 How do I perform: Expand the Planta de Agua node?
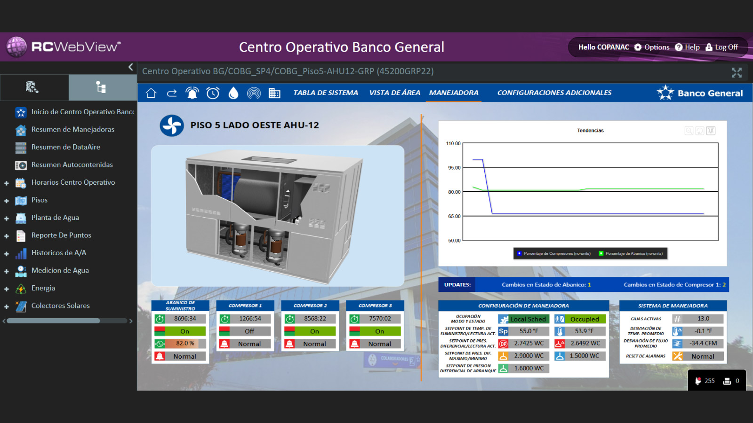pos(7,219)
